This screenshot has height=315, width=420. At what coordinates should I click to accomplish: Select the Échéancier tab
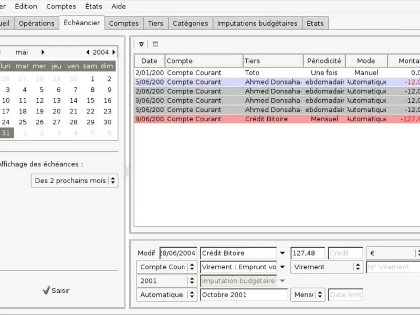click(82, 23)
